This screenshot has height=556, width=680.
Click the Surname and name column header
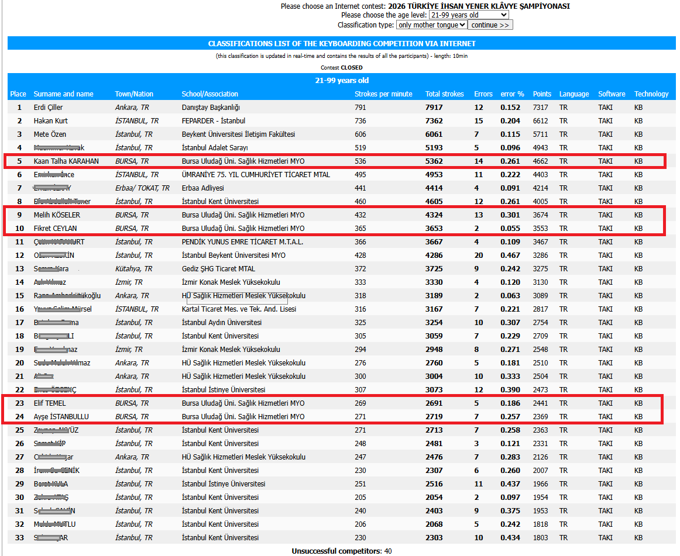[x=63, y=94]
